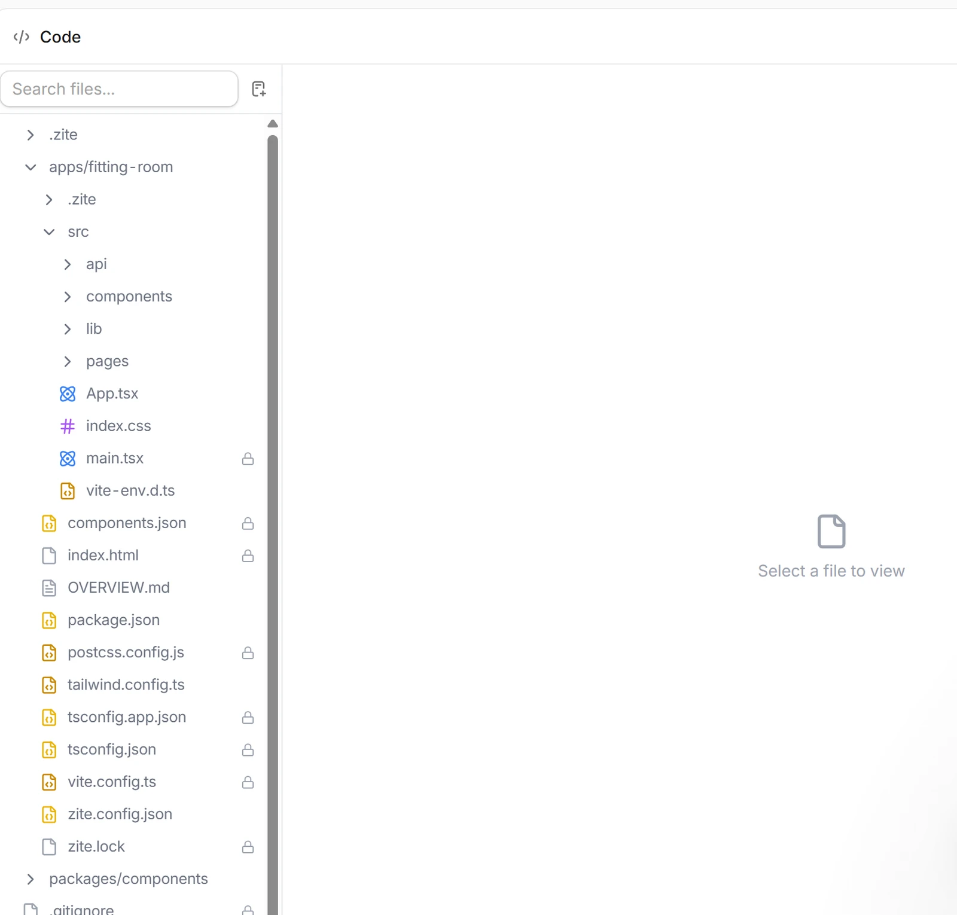The width and height of the screenshot is (957, 915).
Task: Click the file icon beside vite.config.ts
Action: click(49, 782)
